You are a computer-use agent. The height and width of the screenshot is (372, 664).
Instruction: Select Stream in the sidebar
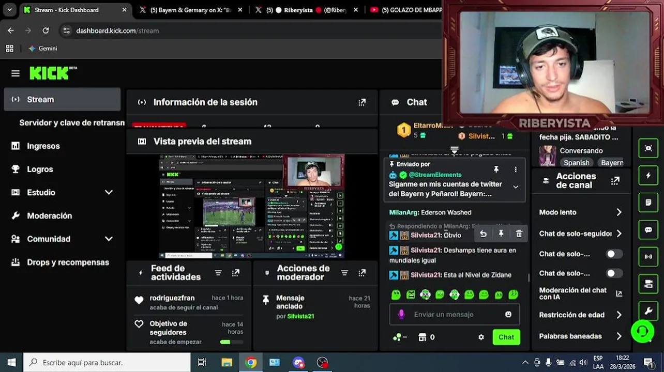tap(62, 100)
